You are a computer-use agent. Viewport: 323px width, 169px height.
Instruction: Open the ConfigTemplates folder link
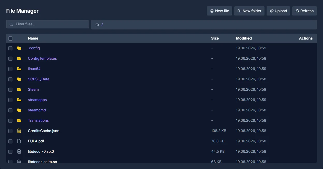(x=42, y=58)
